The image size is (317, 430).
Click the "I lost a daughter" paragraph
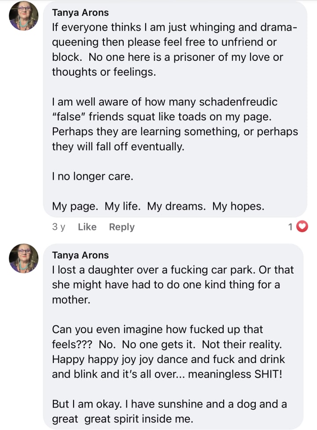(x=173, y=285)
